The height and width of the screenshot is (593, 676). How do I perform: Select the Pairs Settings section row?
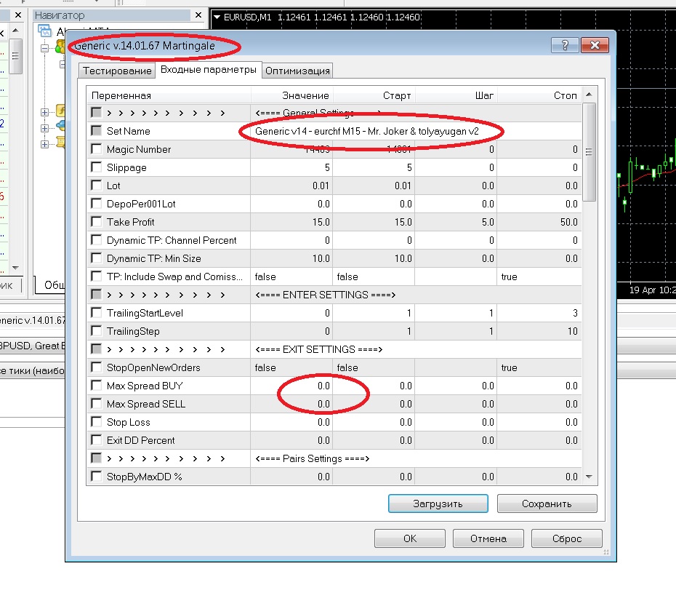pos(334,458)
